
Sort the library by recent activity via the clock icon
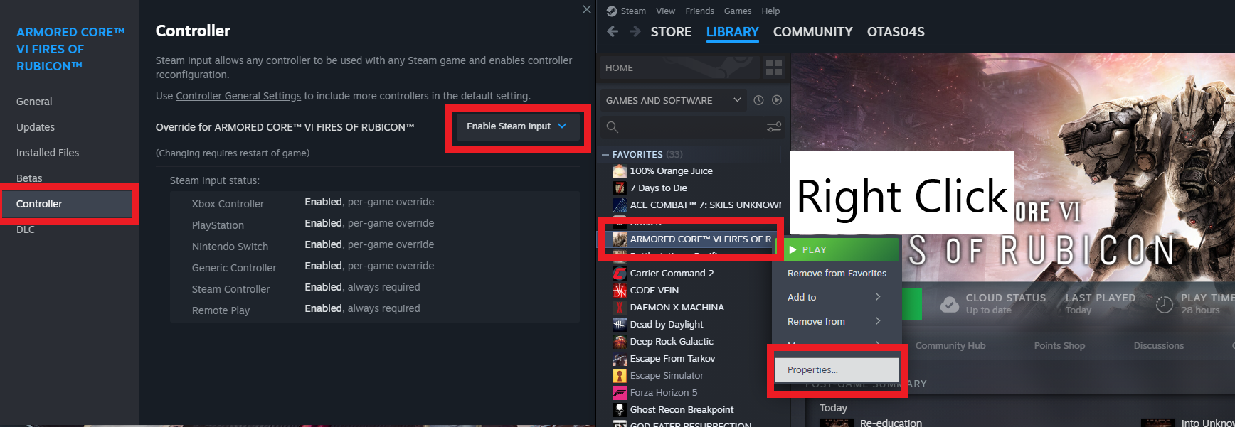click(x=758, y=100)
